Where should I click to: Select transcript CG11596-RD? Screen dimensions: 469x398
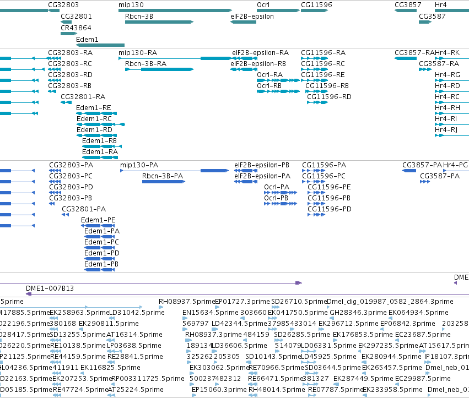pyautogui.click(x=317, y=102)
